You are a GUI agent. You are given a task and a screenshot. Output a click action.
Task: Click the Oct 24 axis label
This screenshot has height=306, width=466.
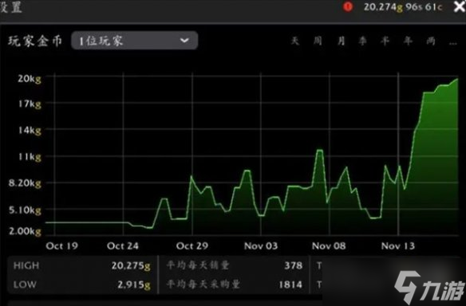(x=123, y=245)
